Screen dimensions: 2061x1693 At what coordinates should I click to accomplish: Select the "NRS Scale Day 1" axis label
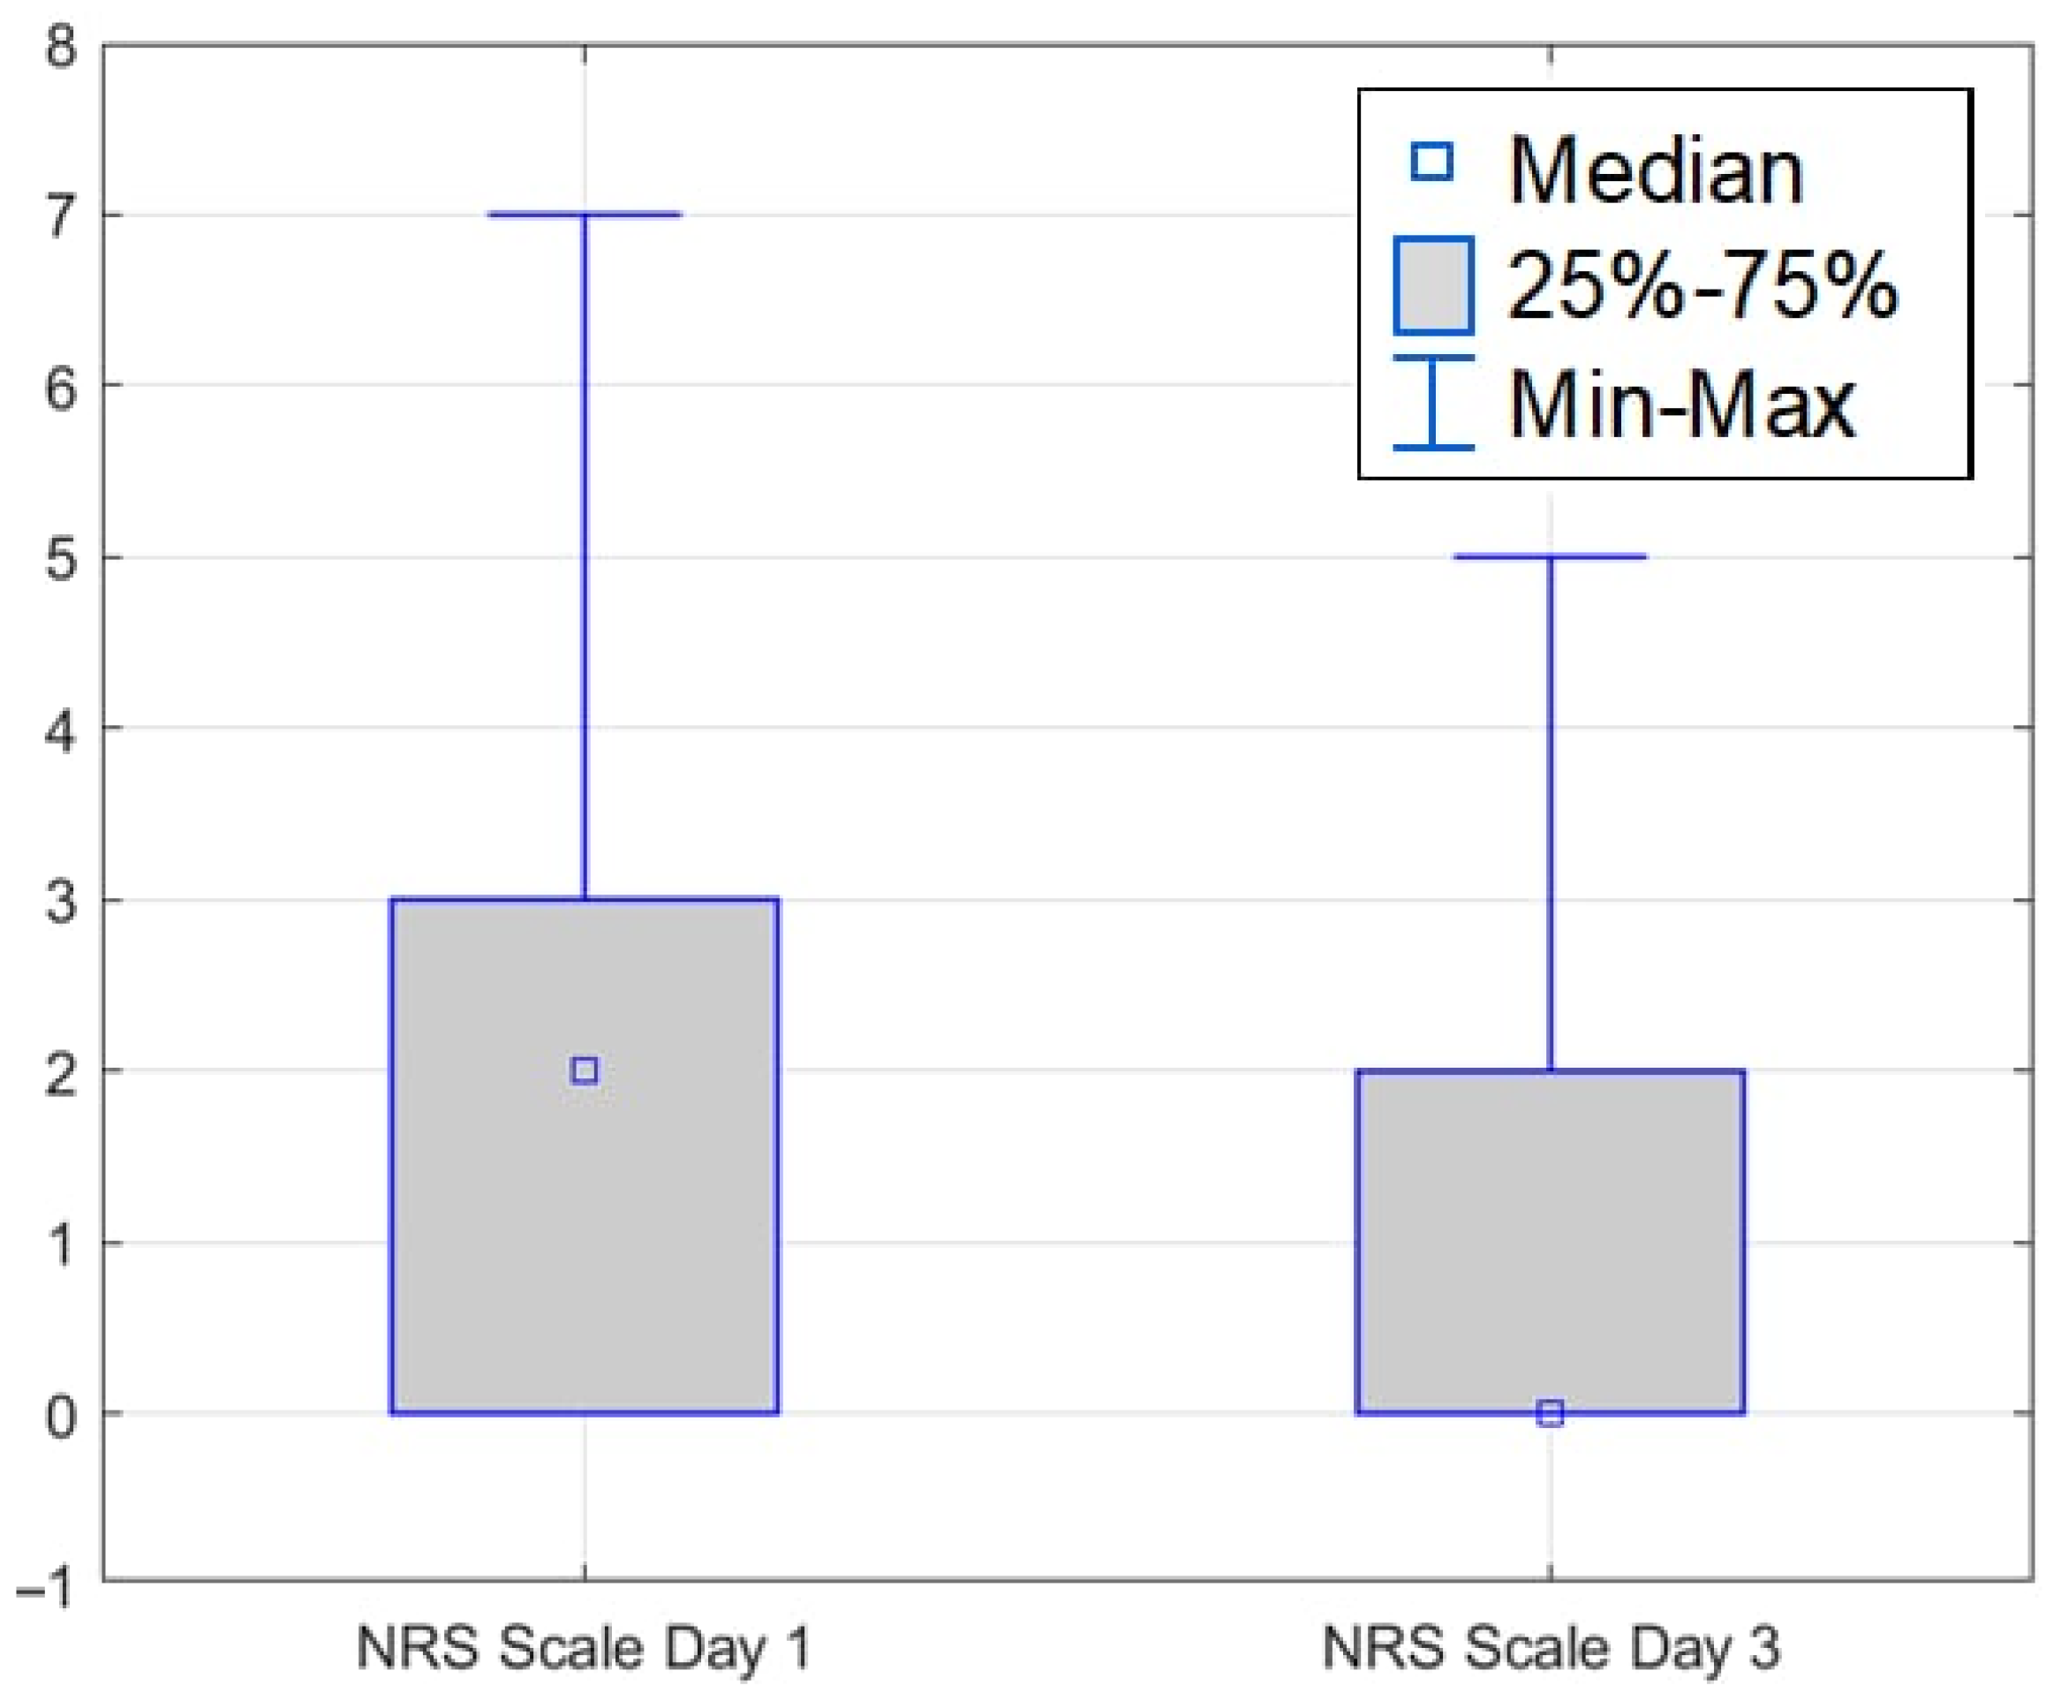(x=583, y=1648)
